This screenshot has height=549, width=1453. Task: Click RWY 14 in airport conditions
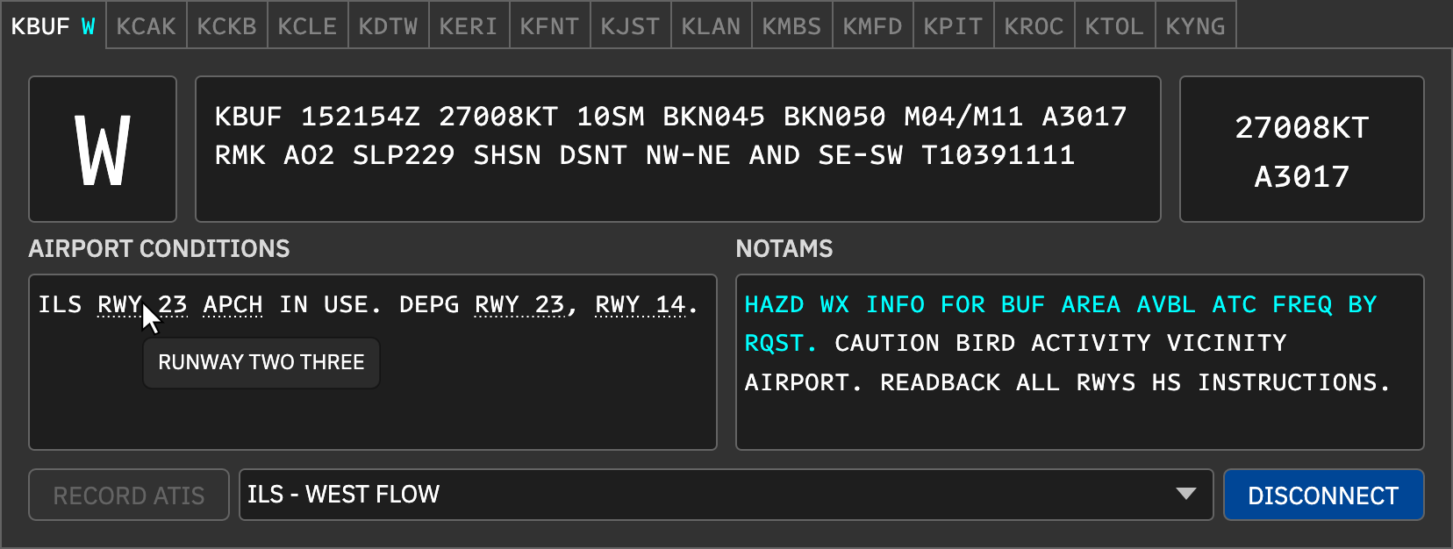pos(641,304)
